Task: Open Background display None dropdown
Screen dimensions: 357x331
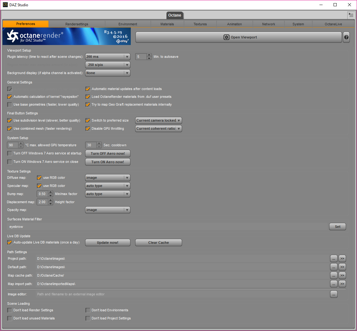Action: click(108, 73)
